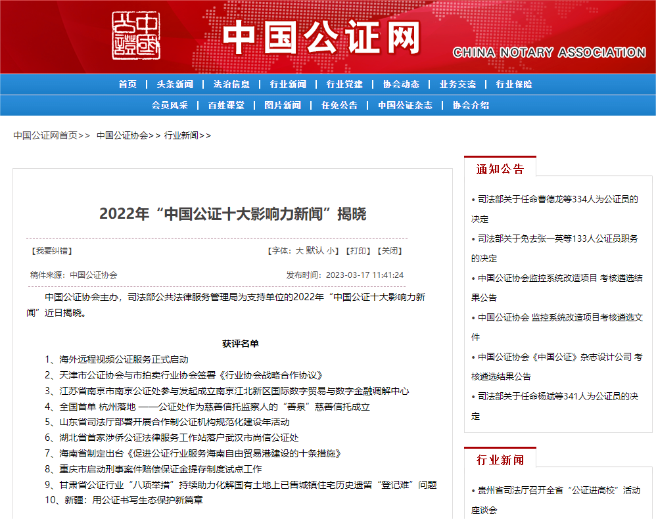Select 行业新闻 in the top navigation
This screenshot has width=656, height=519.
288,84
